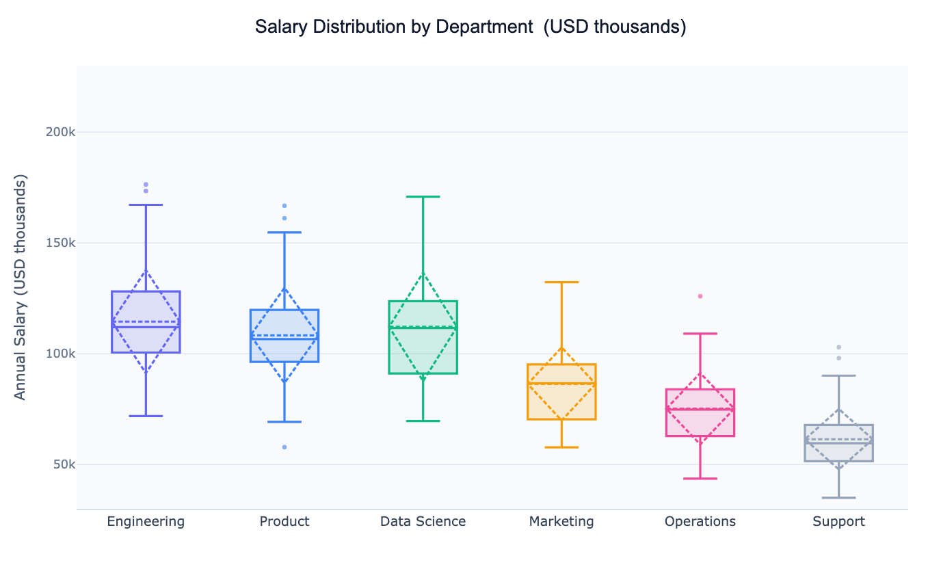Select the highest Engineering outlier point
Image resolution: width=941 pixels, height=569 pixels.
146,185
